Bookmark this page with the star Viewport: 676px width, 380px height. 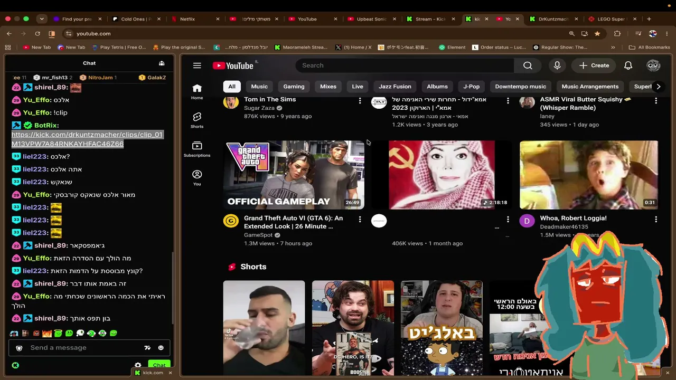pos(597,34)
